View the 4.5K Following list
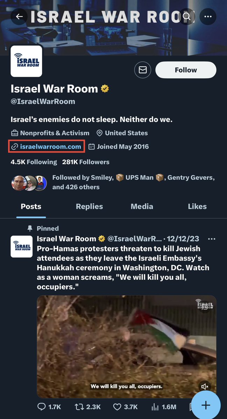This screenshot has width=227, height=419. pos(34,162)
